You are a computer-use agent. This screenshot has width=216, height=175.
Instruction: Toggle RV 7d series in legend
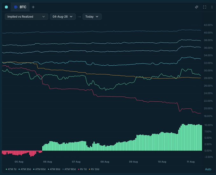coord(82,169)
